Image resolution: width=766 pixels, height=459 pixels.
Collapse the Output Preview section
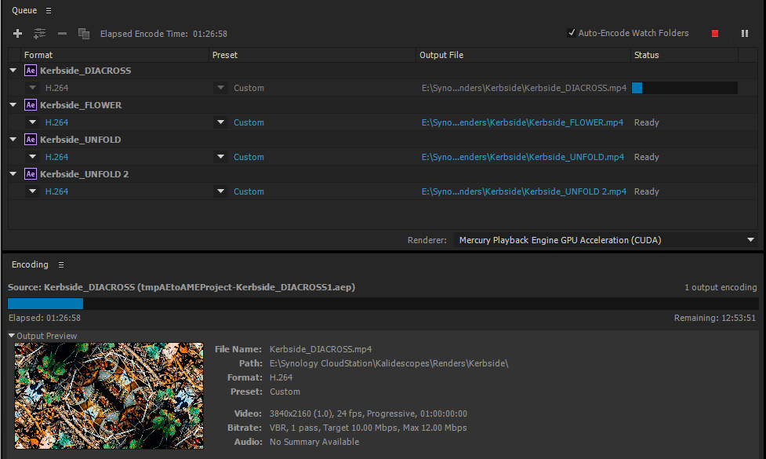point(12,336)
